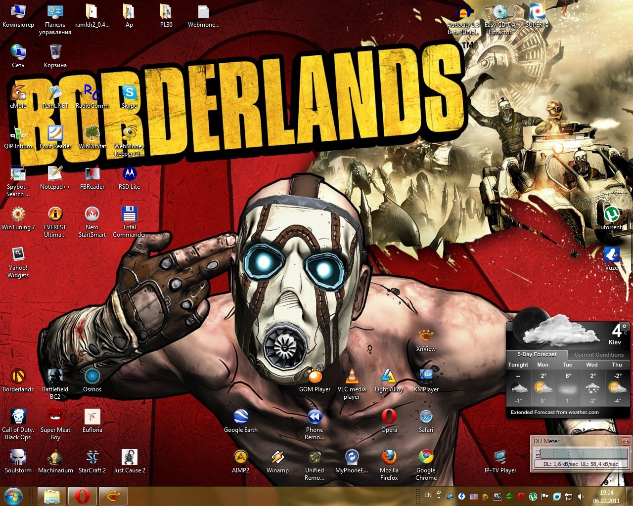The width and height of the screenshot is (633, 506).
Task: Open Mozilla Firefox shortcut
Action: [x=389, y=464]
